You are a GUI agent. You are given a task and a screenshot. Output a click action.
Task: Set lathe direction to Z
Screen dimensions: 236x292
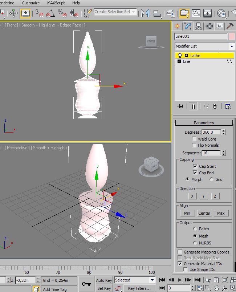pyautogui.click(x=215, y=196)
